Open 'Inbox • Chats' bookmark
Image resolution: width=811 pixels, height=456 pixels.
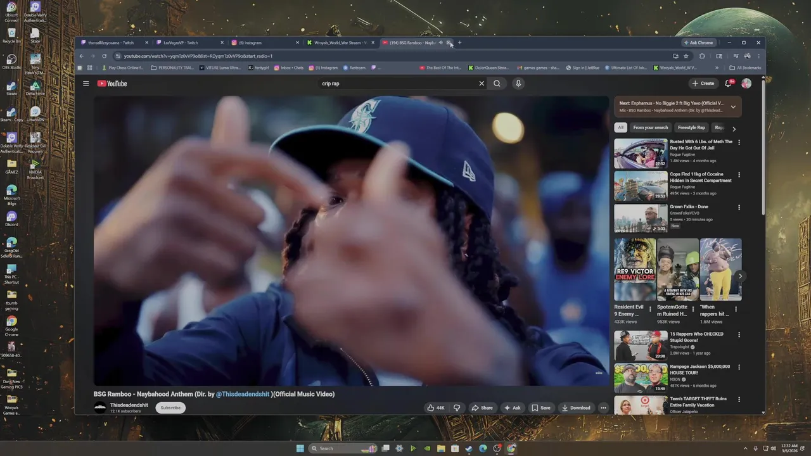pyautogui.click(x=288, y=68)
